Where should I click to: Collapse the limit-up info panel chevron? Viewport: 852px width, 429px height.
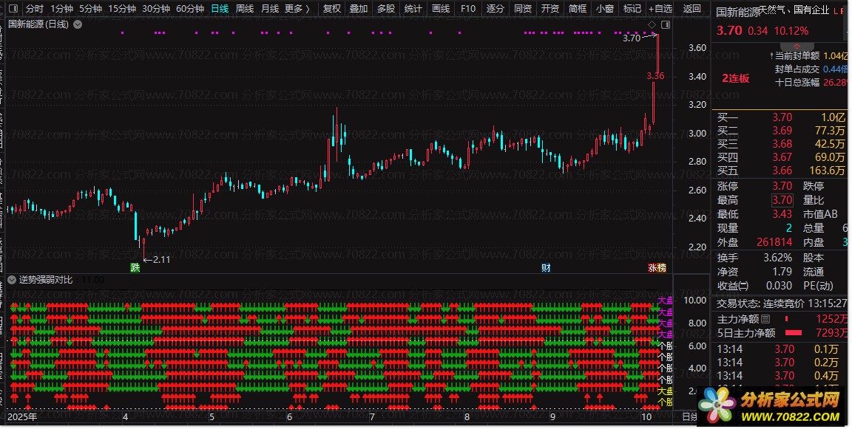[797, 47]
